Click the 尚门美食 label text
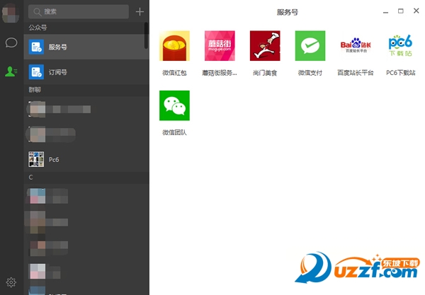425x295 pixels. tap(265, 73)
